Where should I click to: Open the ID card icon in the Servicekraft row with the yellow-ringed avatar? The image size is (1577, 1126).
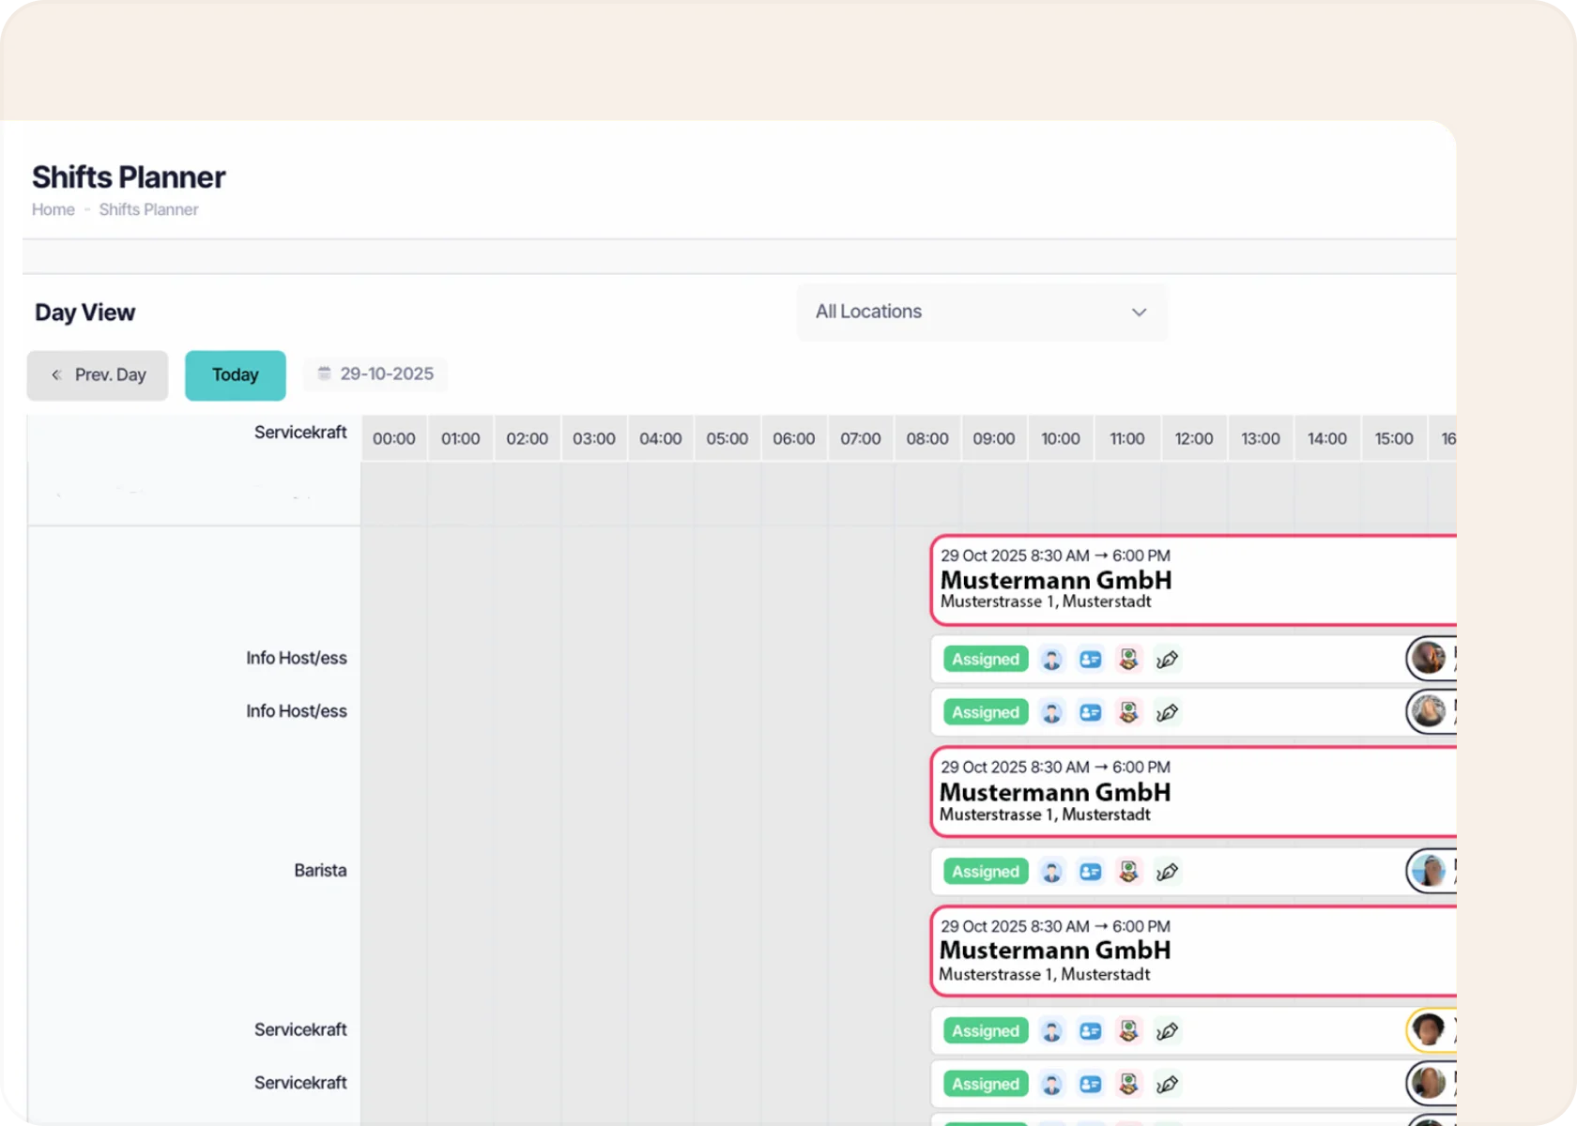[1090, 1031]
